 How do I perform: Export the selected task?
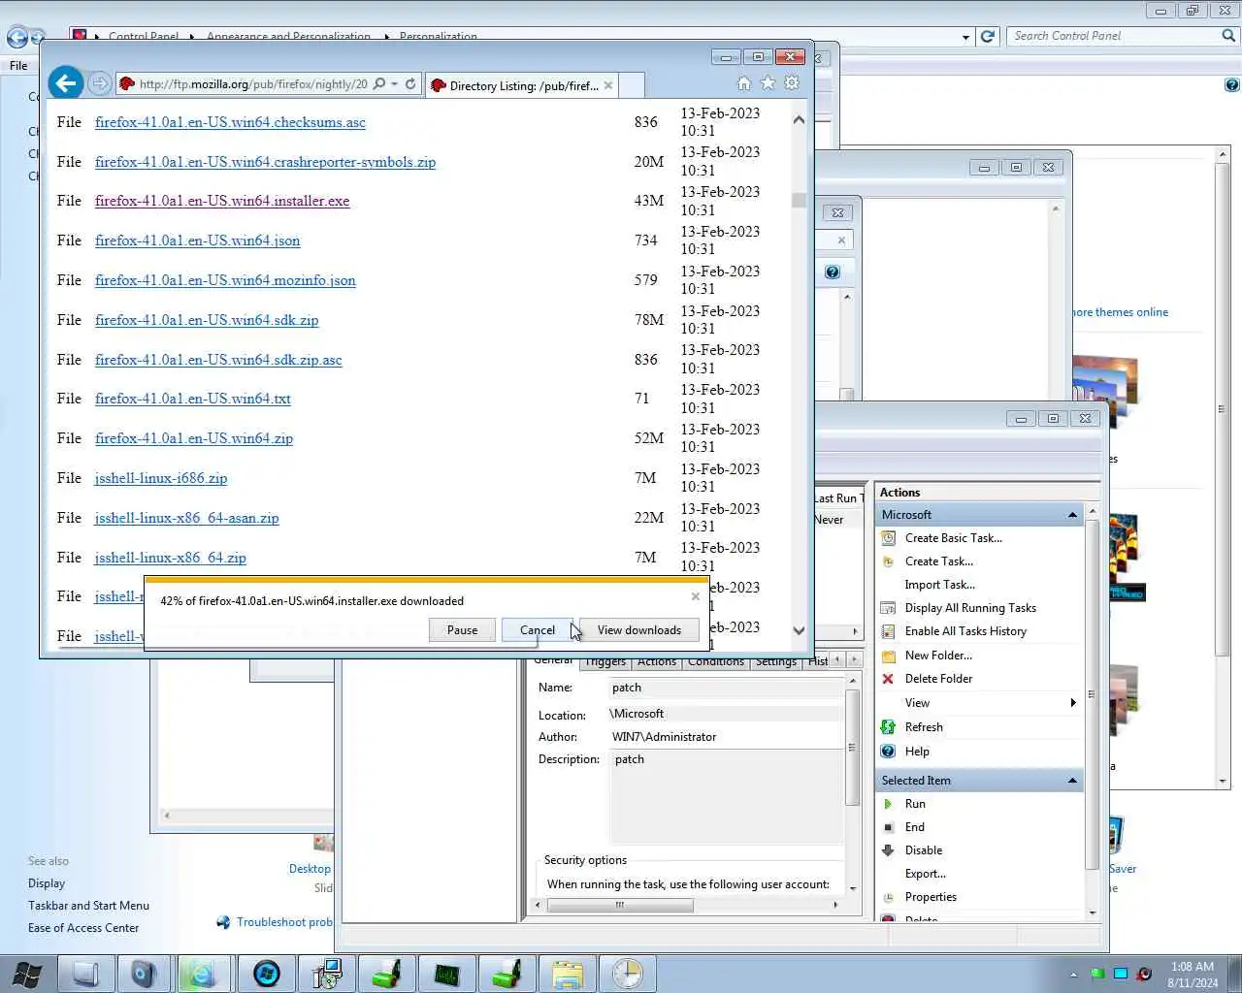[x=925, y=874]
